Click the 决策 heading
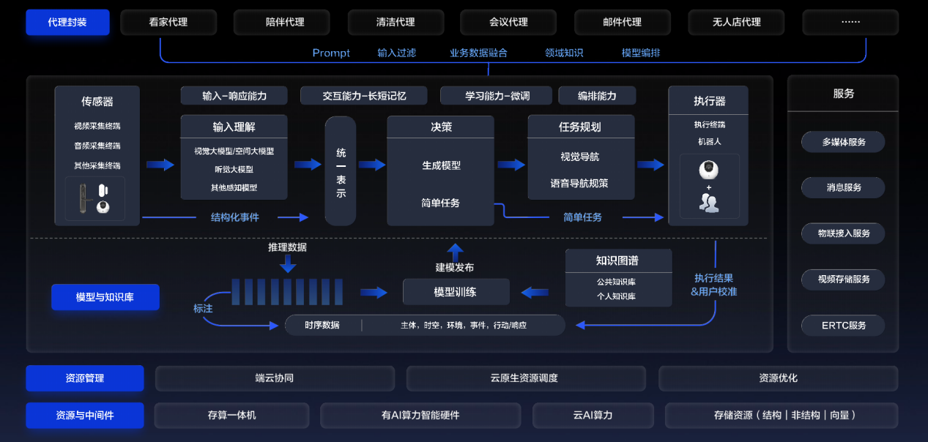 pyautogui.click(x=441, y=127)
